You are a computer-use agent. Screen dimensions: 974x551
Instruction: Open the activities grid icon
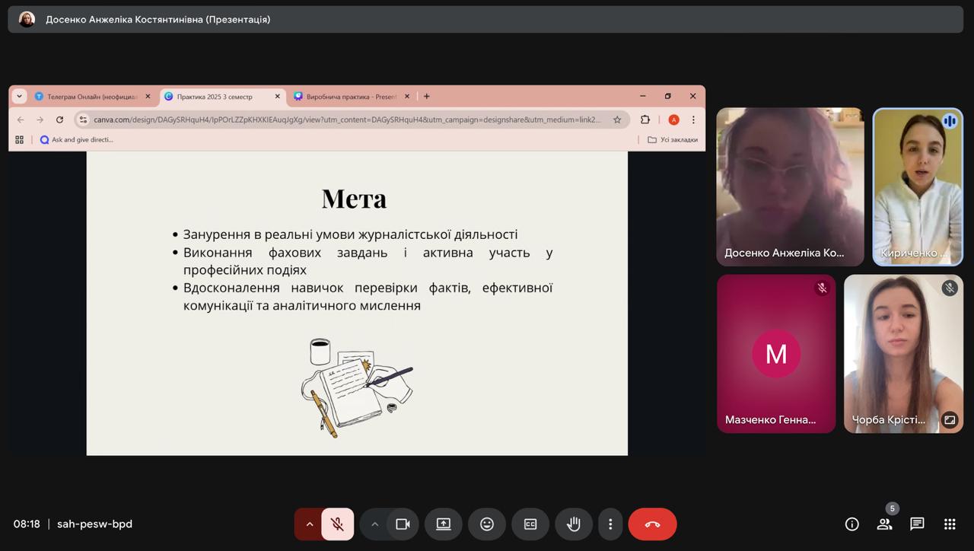coord(950,524)
